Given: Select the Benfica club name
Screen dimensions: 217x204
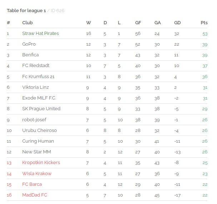Looking at the screenshot, I should pos(30,55).
